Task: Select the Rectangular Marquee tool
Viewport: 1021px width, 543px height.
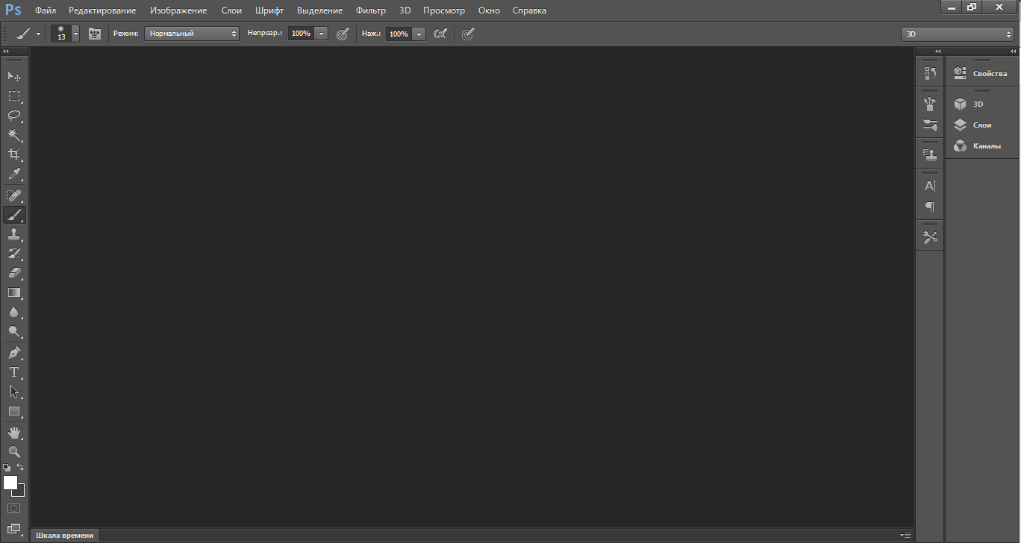Action: 14,95
